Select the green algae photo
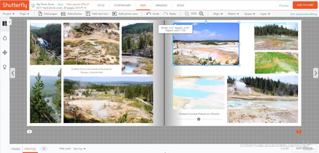This screenshot has width=319, height=153. (277, 63)
